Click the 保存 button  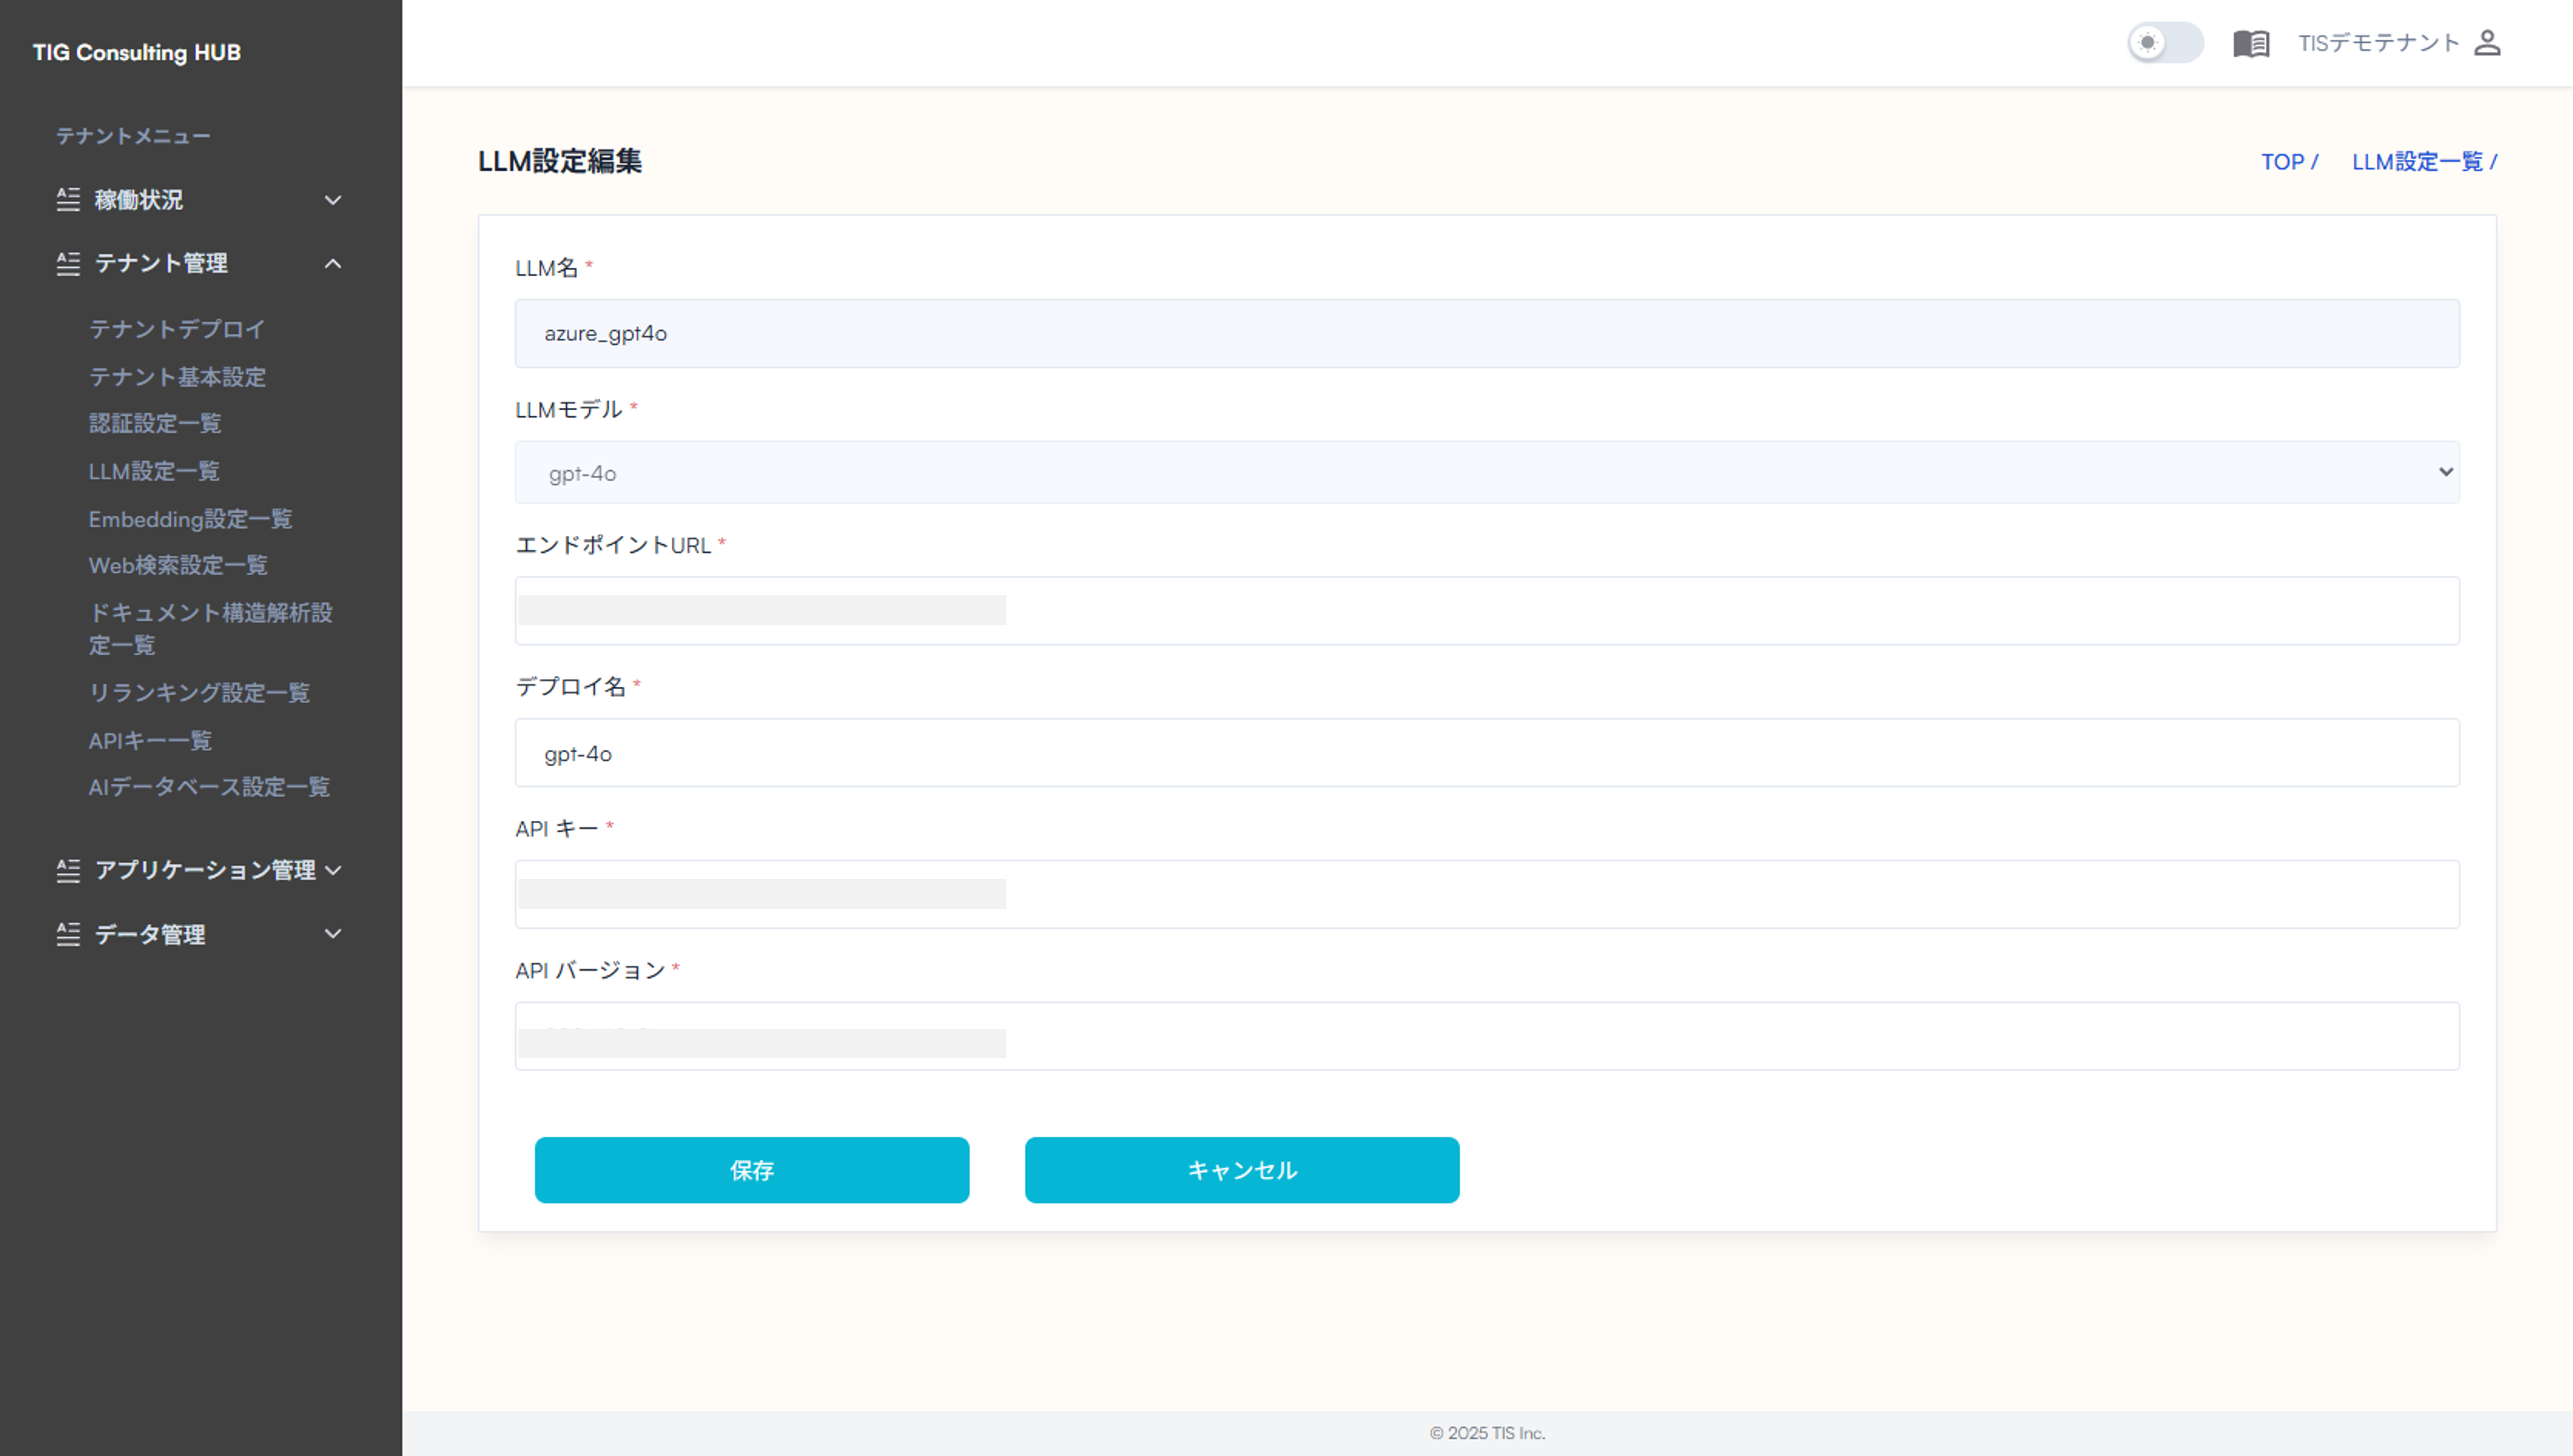click(x=751, y=1170)
